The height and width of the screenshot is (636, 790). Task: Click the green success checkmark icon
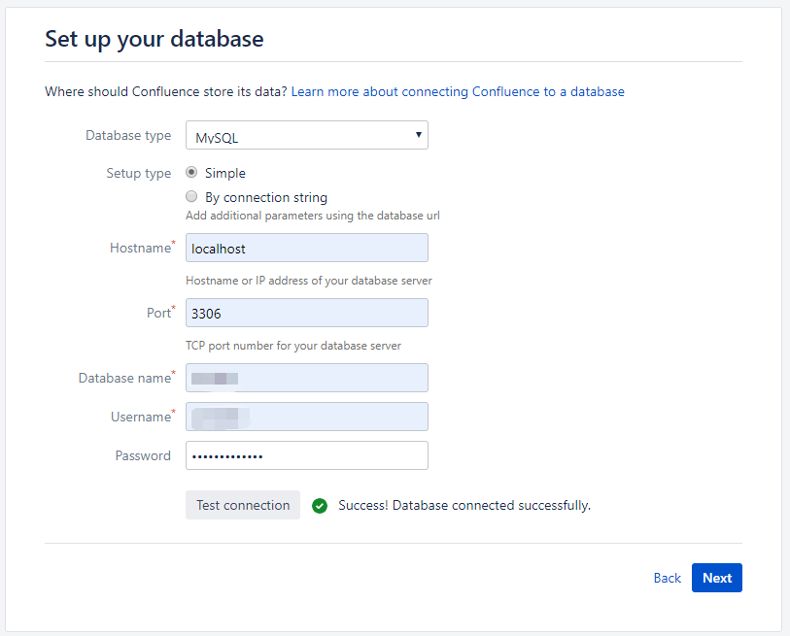(x=320, y=506)
